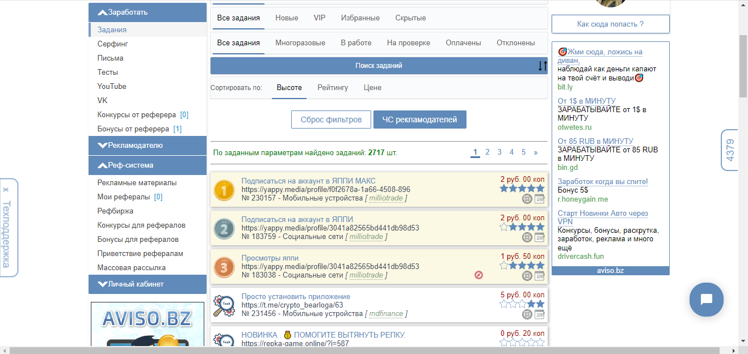Open the ЧС рекламодателей button
The width and height of the screenshot is (748, 354).
pos(419,120)
